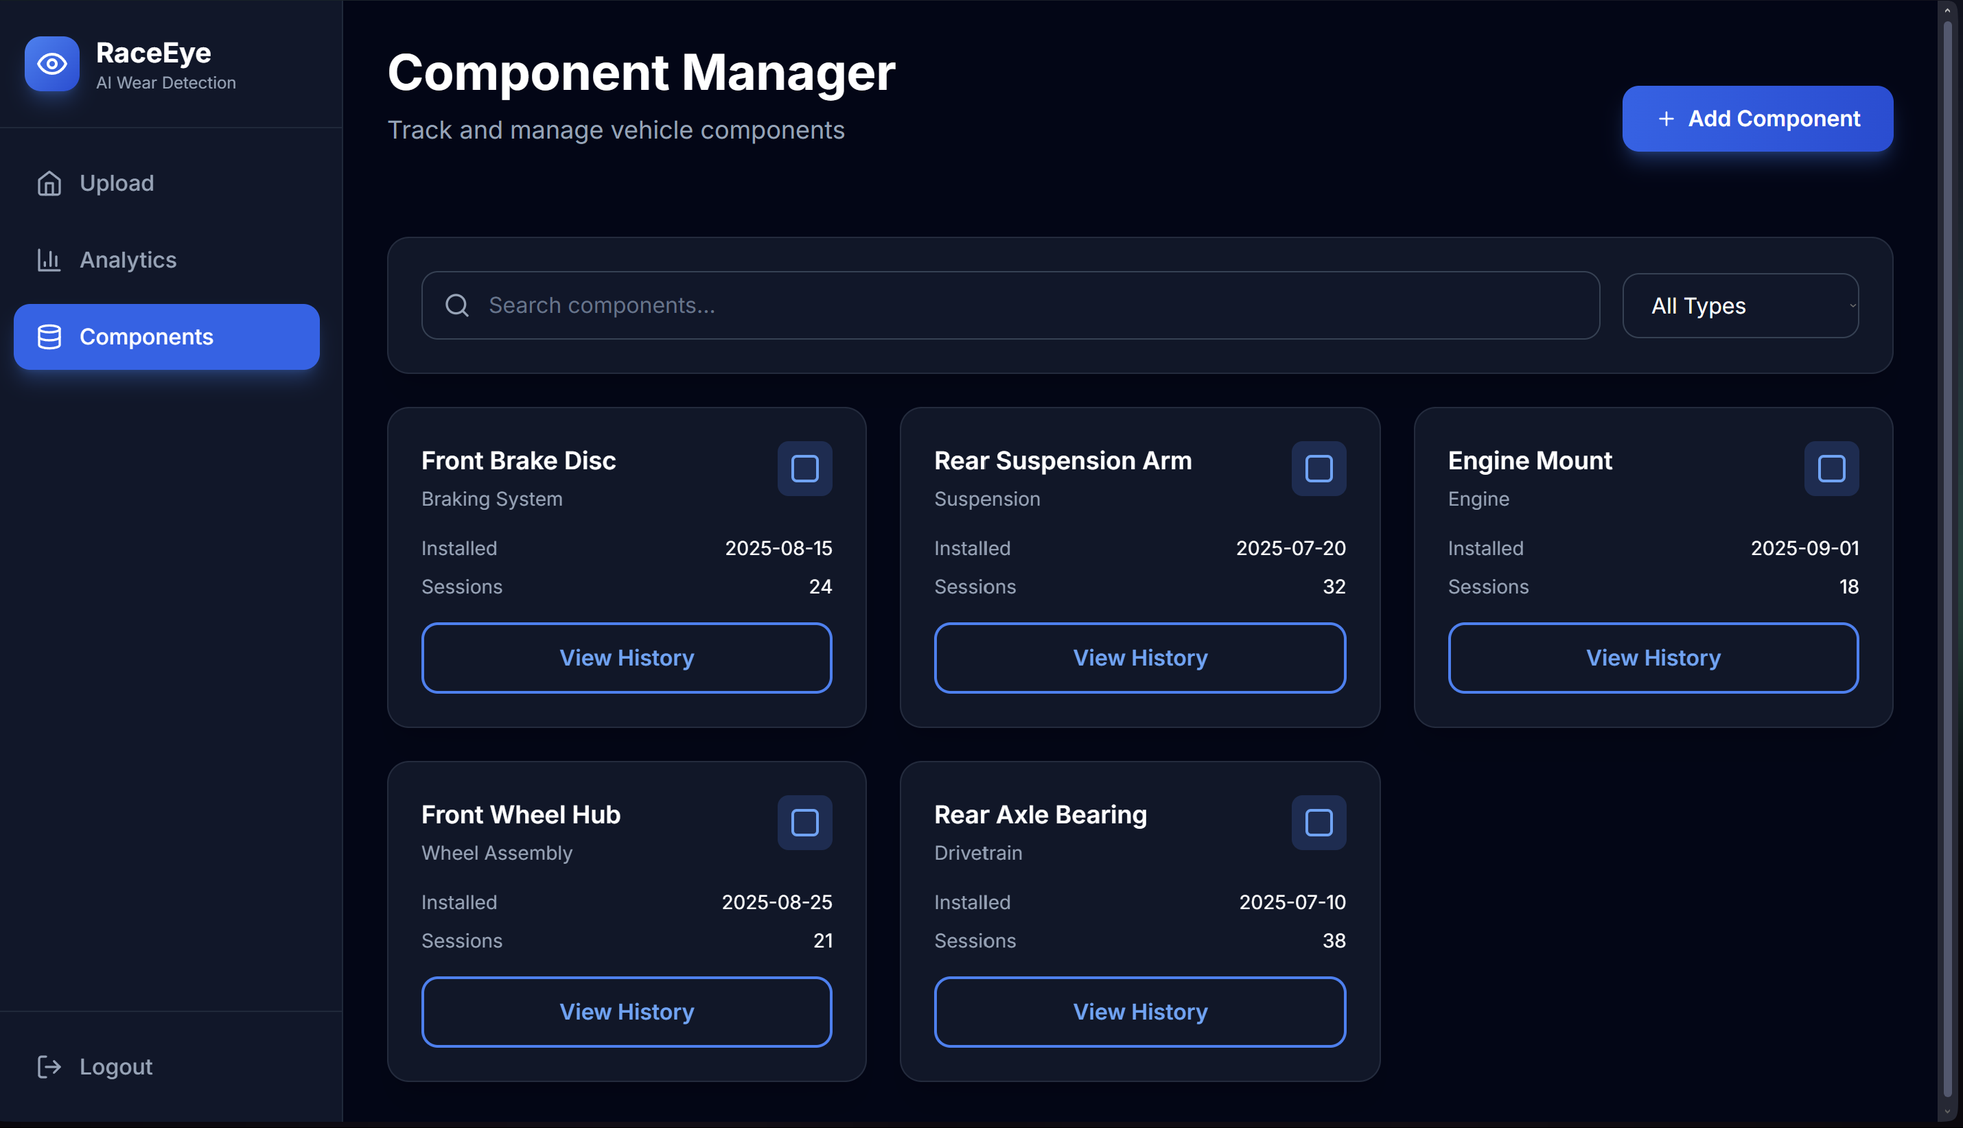The image size is (1963, 1128).
Task: Click the magnifier icon in search box
Action: (457, 305)
